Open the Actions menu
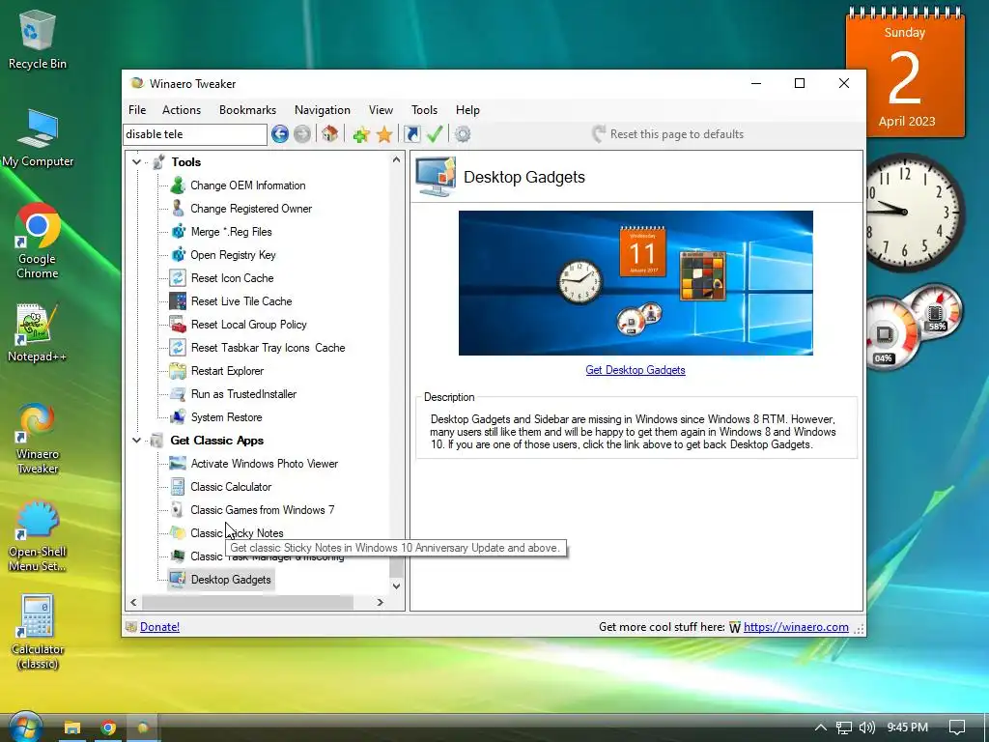989x742 pixels. (181, 110)
